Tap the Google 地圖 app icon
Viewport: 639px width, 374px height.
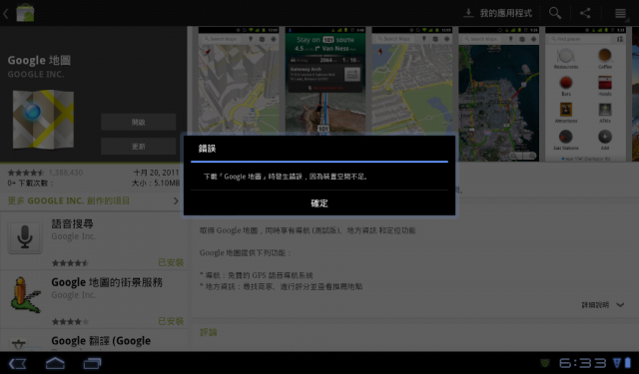43,120
